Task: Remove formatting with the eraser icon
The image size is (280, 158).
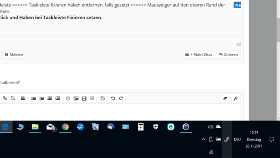Action: (x=225, y=98)
